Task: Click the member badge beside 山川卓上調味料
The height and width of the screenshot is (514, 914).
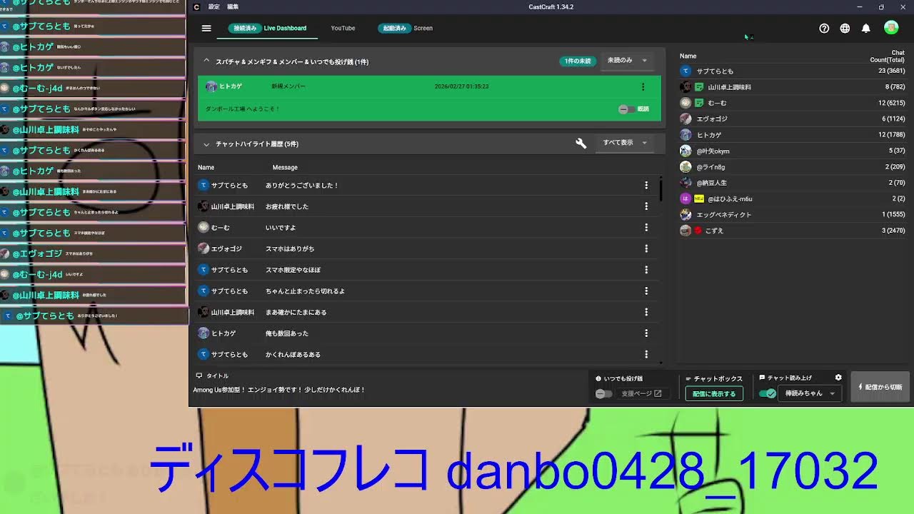Action: coord(700,87)
